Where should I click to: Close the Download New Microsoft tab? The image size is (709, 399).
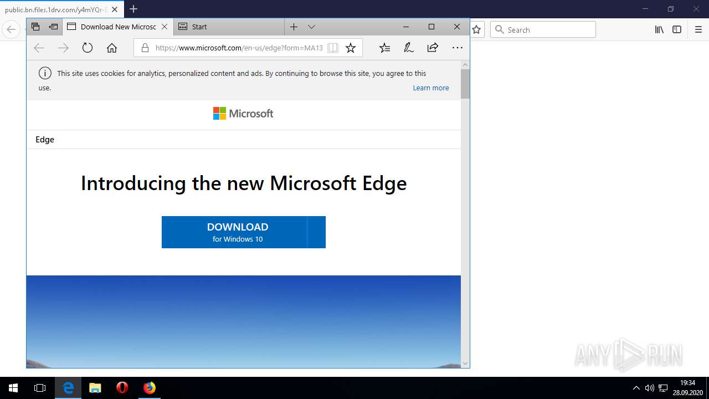click(165, 27)
